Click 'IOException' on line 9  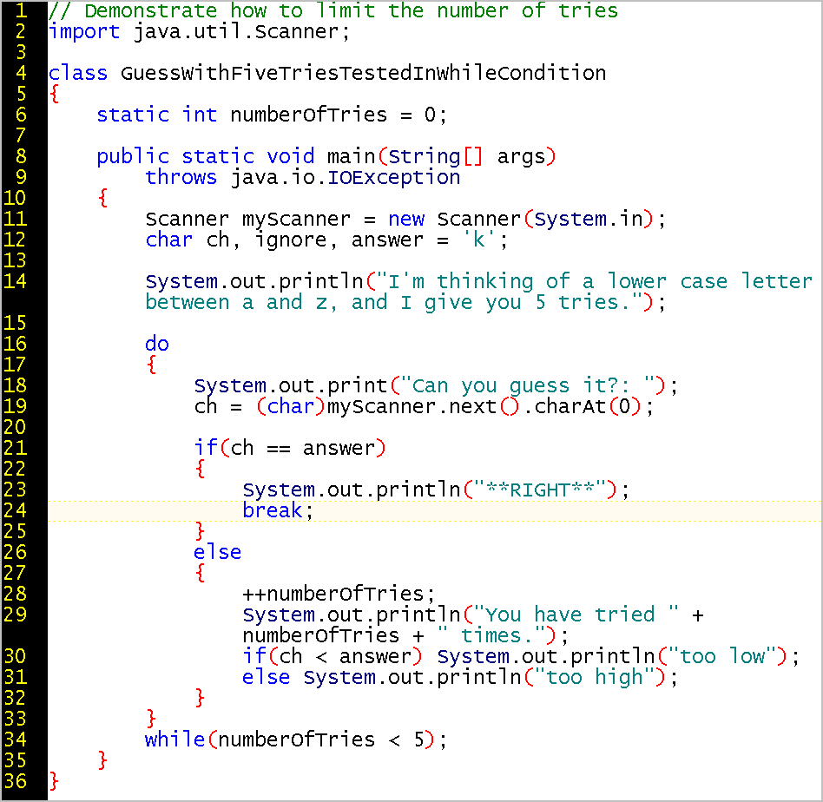393,177
